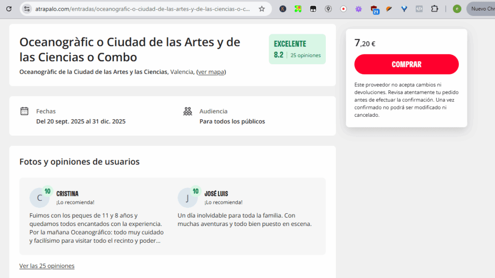Open the purple gear extension icon

coord(358,9)
